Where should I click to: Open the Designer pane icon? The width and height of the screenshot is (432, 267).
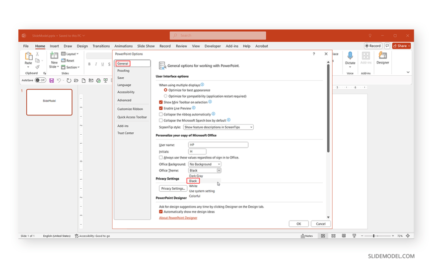(x=383, y=56)
